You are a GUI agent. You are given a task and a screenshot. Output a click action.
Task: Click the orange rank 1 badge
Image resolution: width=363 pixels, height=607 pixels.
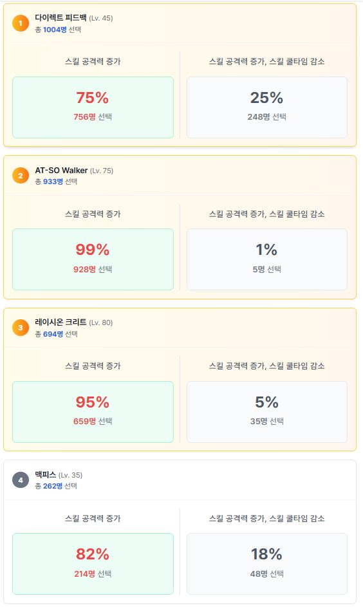(21, 23)
